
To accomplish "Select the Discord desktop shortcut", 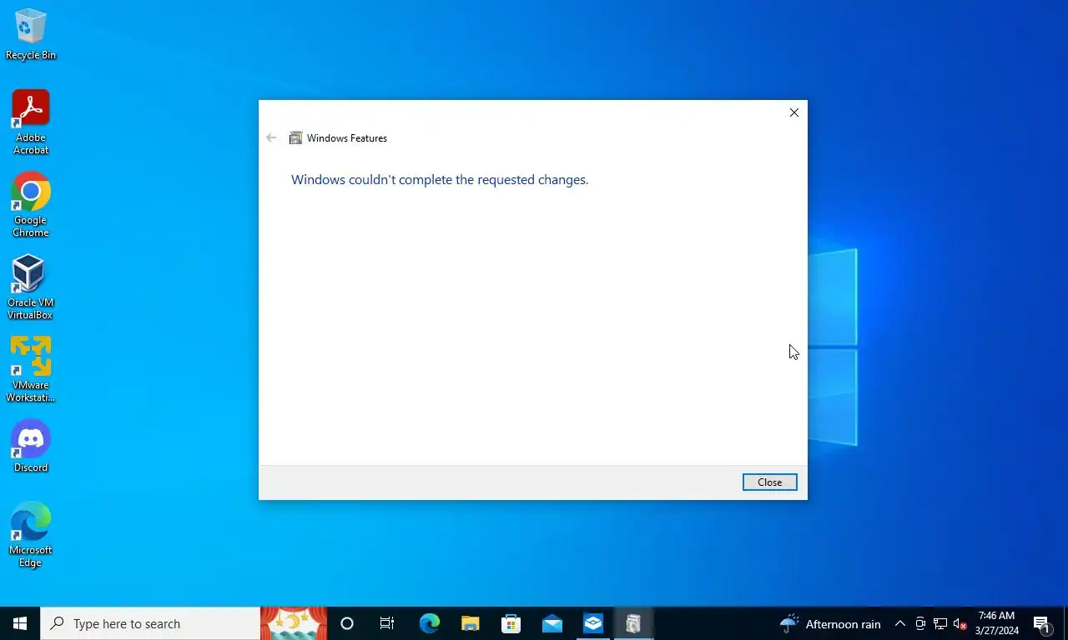I will click(31, 446).
